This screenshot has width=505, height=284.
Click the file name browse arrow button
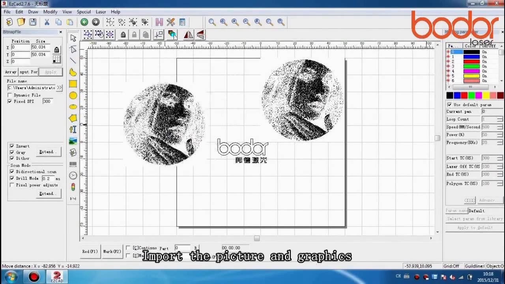click(59, 88)
